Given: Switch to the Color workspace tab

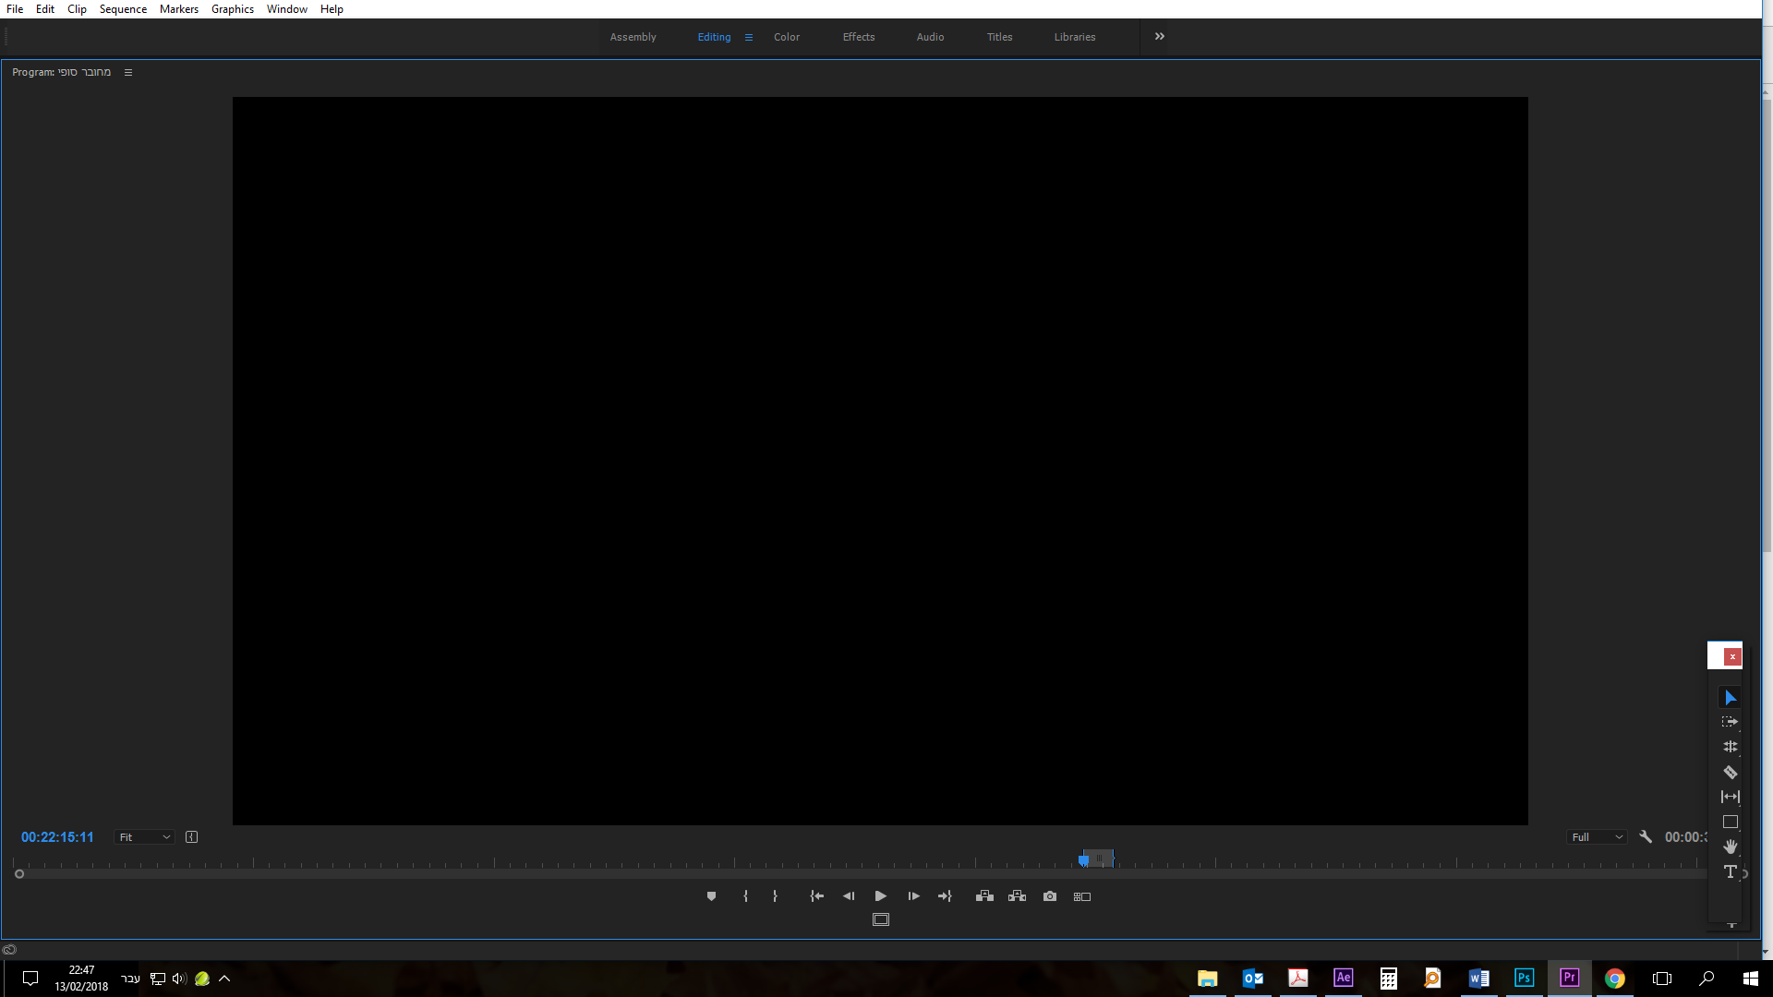Looking at the screenshot, I should tap(787, 37).
